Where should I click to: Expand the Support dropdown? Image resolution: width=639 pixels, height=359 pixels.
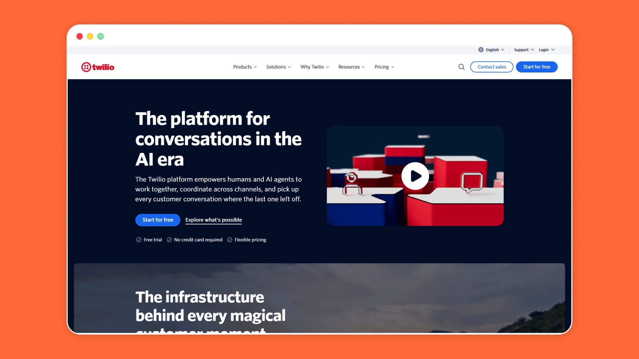pyautogui.click(x=524, y=50)
